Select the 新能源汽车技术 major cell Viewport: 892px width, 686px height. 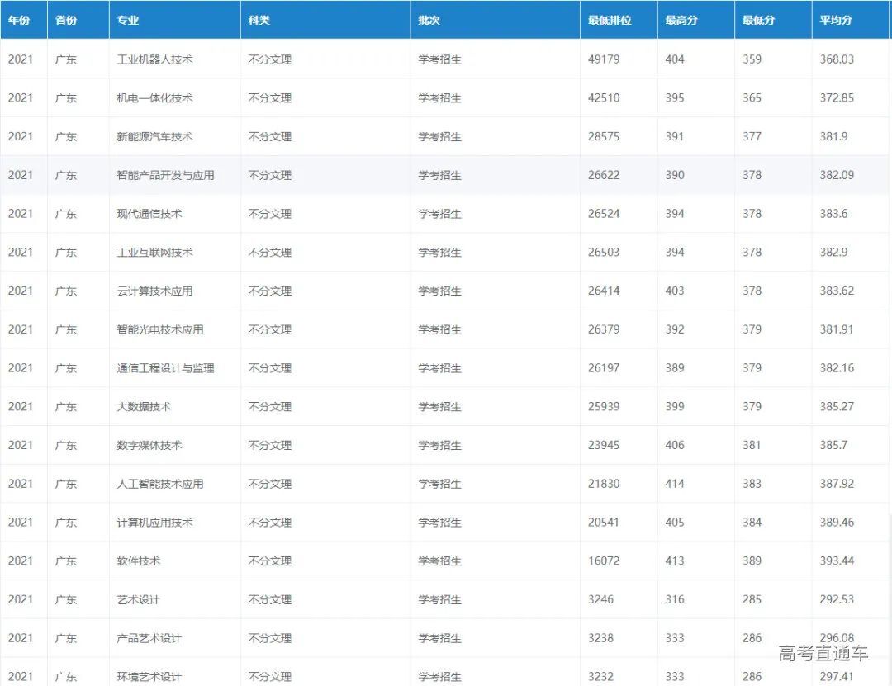[x=155, y=137]
